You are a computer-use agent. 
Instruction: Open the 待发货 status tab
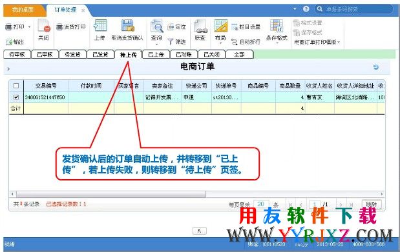73,54
